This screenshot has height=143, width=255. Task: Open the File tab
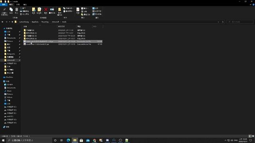coord(4,4)
